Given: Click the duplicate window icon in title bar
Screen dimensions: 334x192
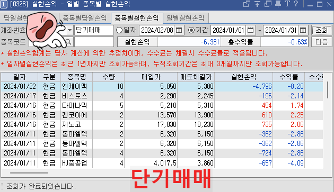Looking at the screenshot, I should point(268,4).
